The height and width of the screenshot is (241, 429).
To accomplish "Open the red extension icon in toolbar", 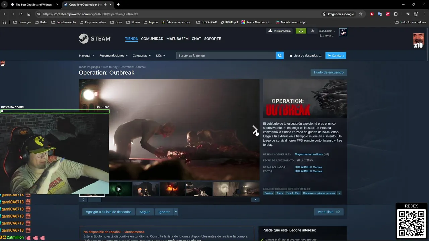I will pos(372,14).
